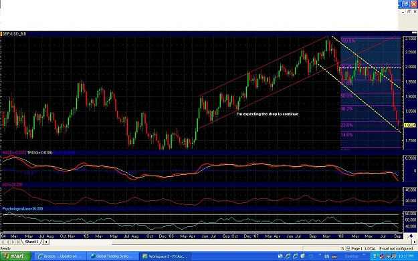Click 'E-mail not configured' in the status bar
Screen dimensions: 418x261
tap(396, 249)
